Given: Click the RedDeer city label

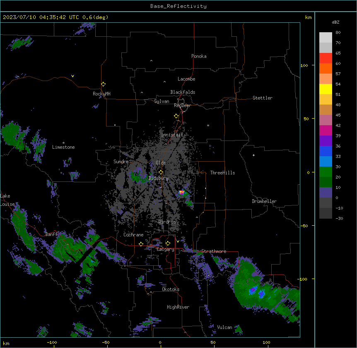Looking at the screenshot, I should (182, 105).
